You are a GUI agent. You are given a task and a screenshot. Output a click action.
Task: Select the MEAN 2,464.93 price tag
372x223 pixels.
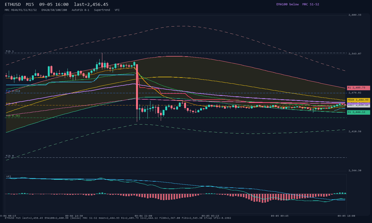358,100
